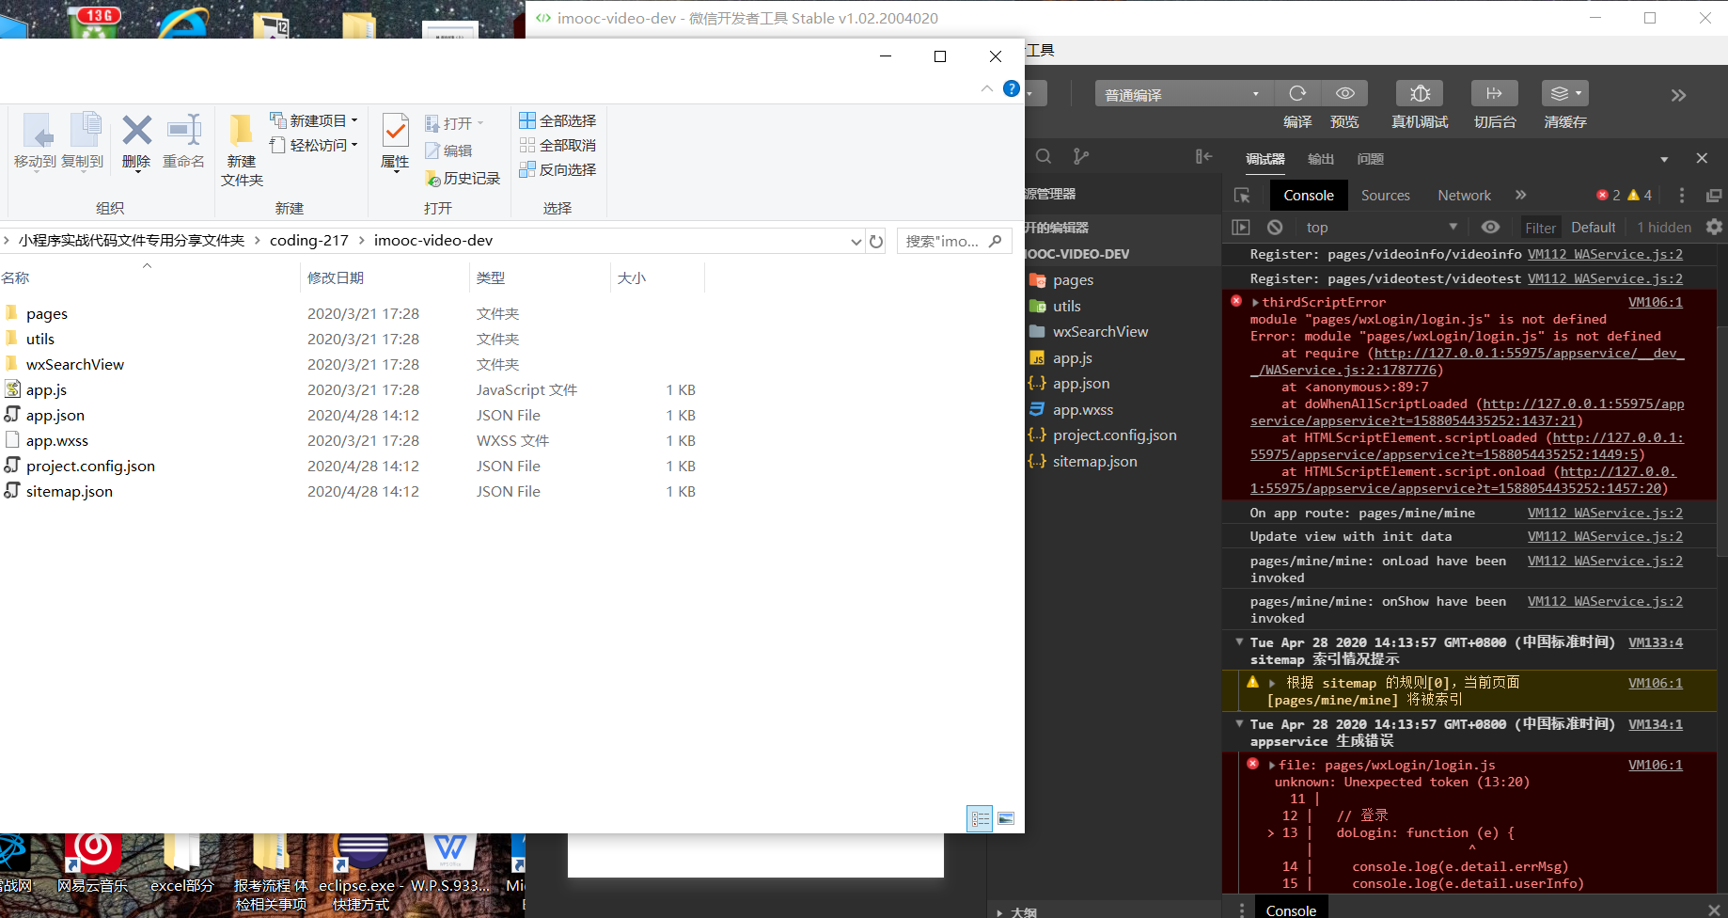Toggle live expression eye icon
1728x918 pixels.
pyautogui.click(x=1490, y=227)
